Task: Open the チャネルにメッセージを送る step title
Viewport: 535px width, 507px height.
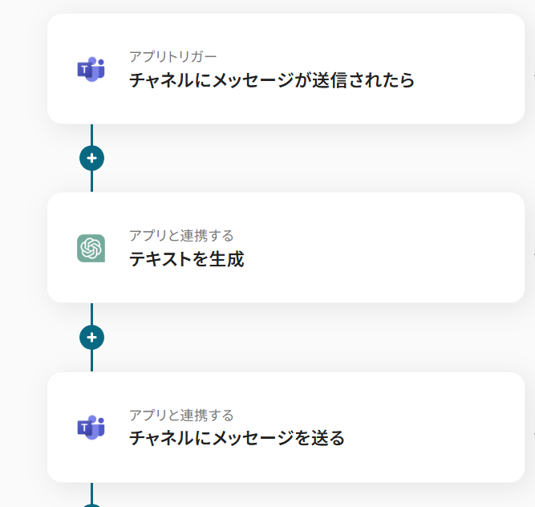Action: point(237,438)
